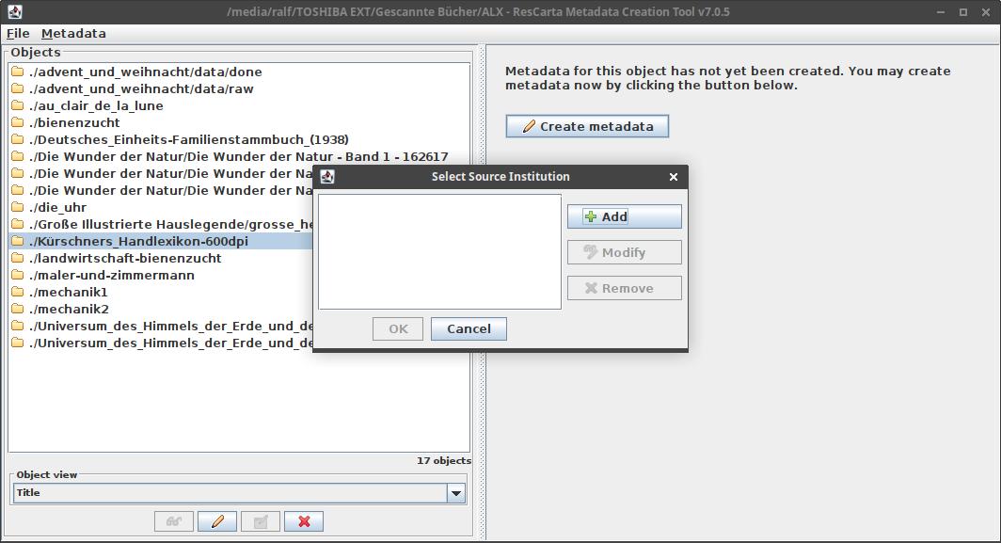Click the empty institution list area

coord(439,251)
